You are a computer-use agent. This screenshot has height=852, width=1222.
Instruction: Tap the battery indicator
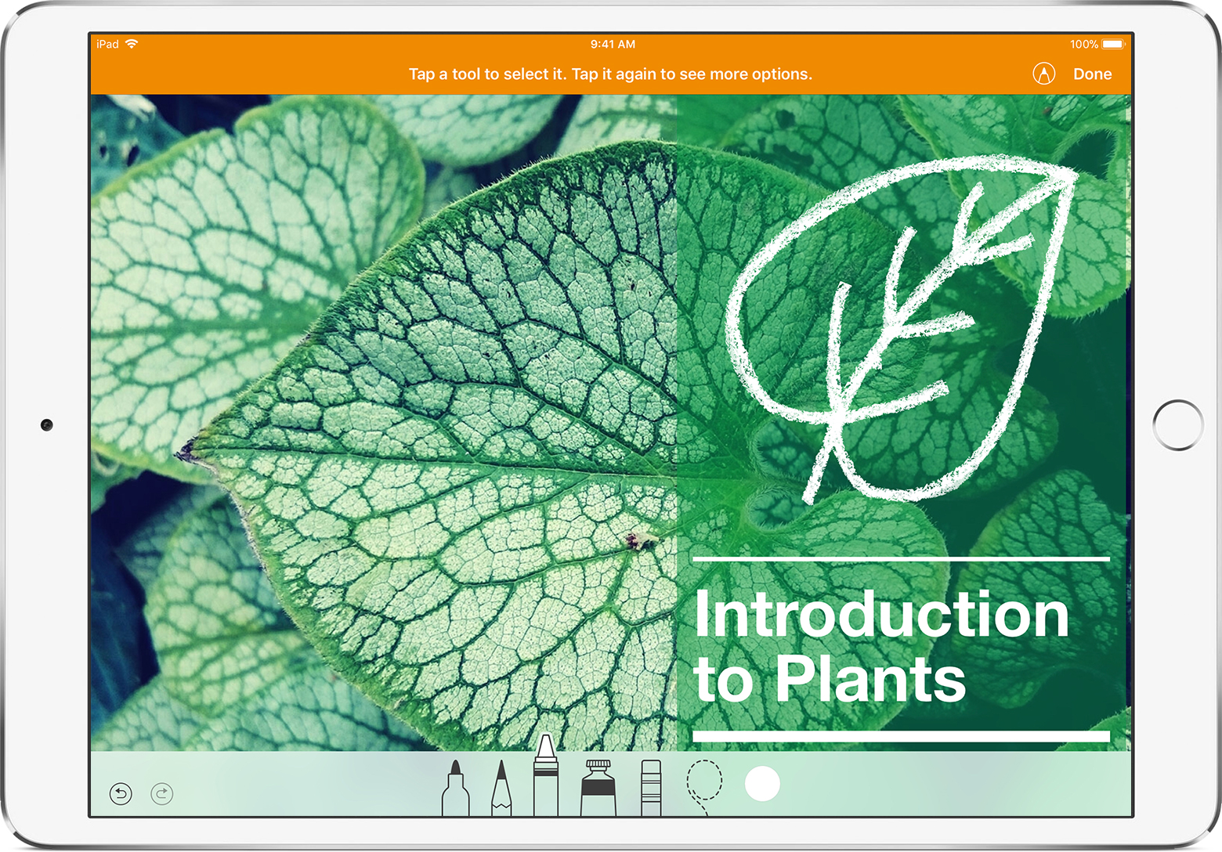tap(1114, 44)
